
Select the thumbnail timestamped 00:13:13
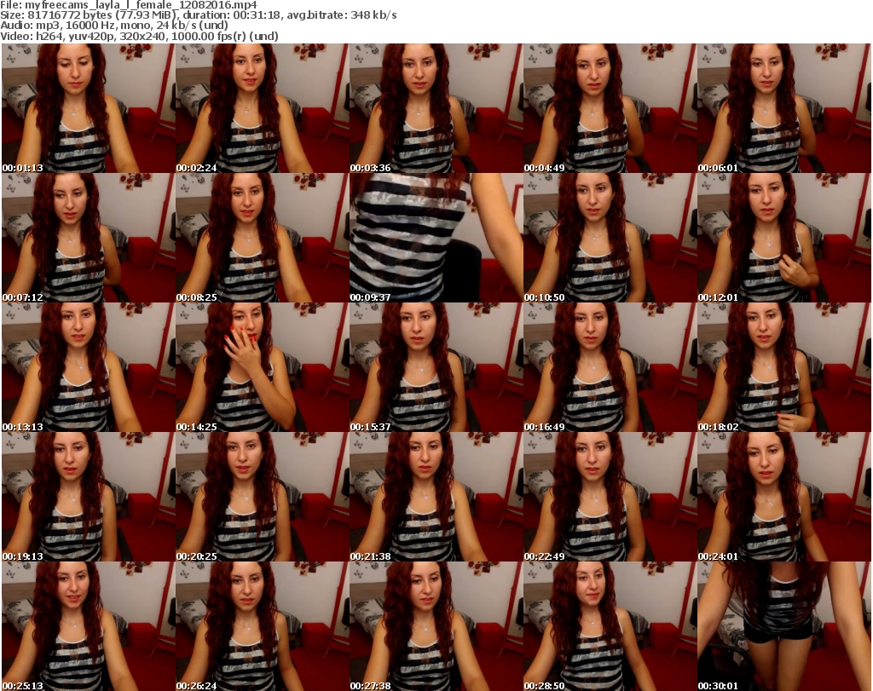pyautogui.click(x=89, y=368)
